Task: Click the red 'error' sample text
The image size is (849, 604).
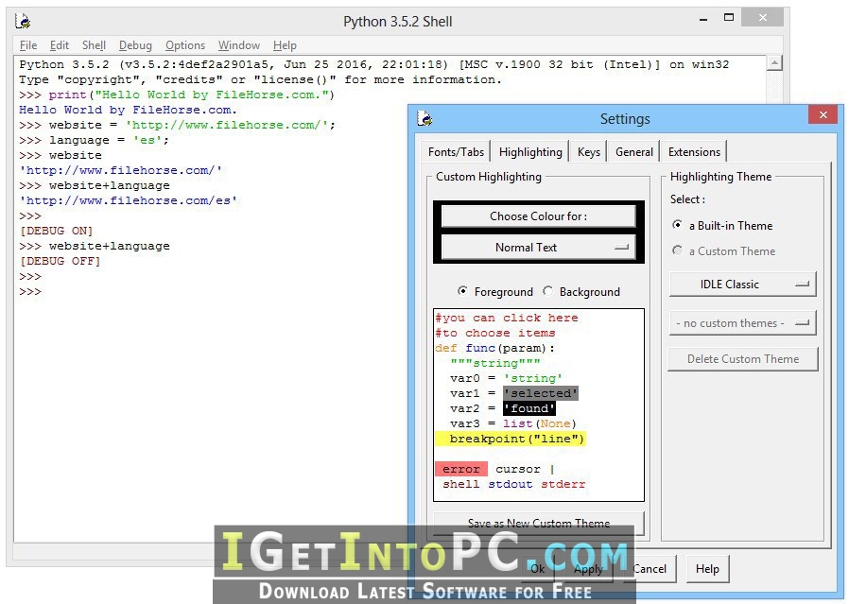Action: [461, 469]
